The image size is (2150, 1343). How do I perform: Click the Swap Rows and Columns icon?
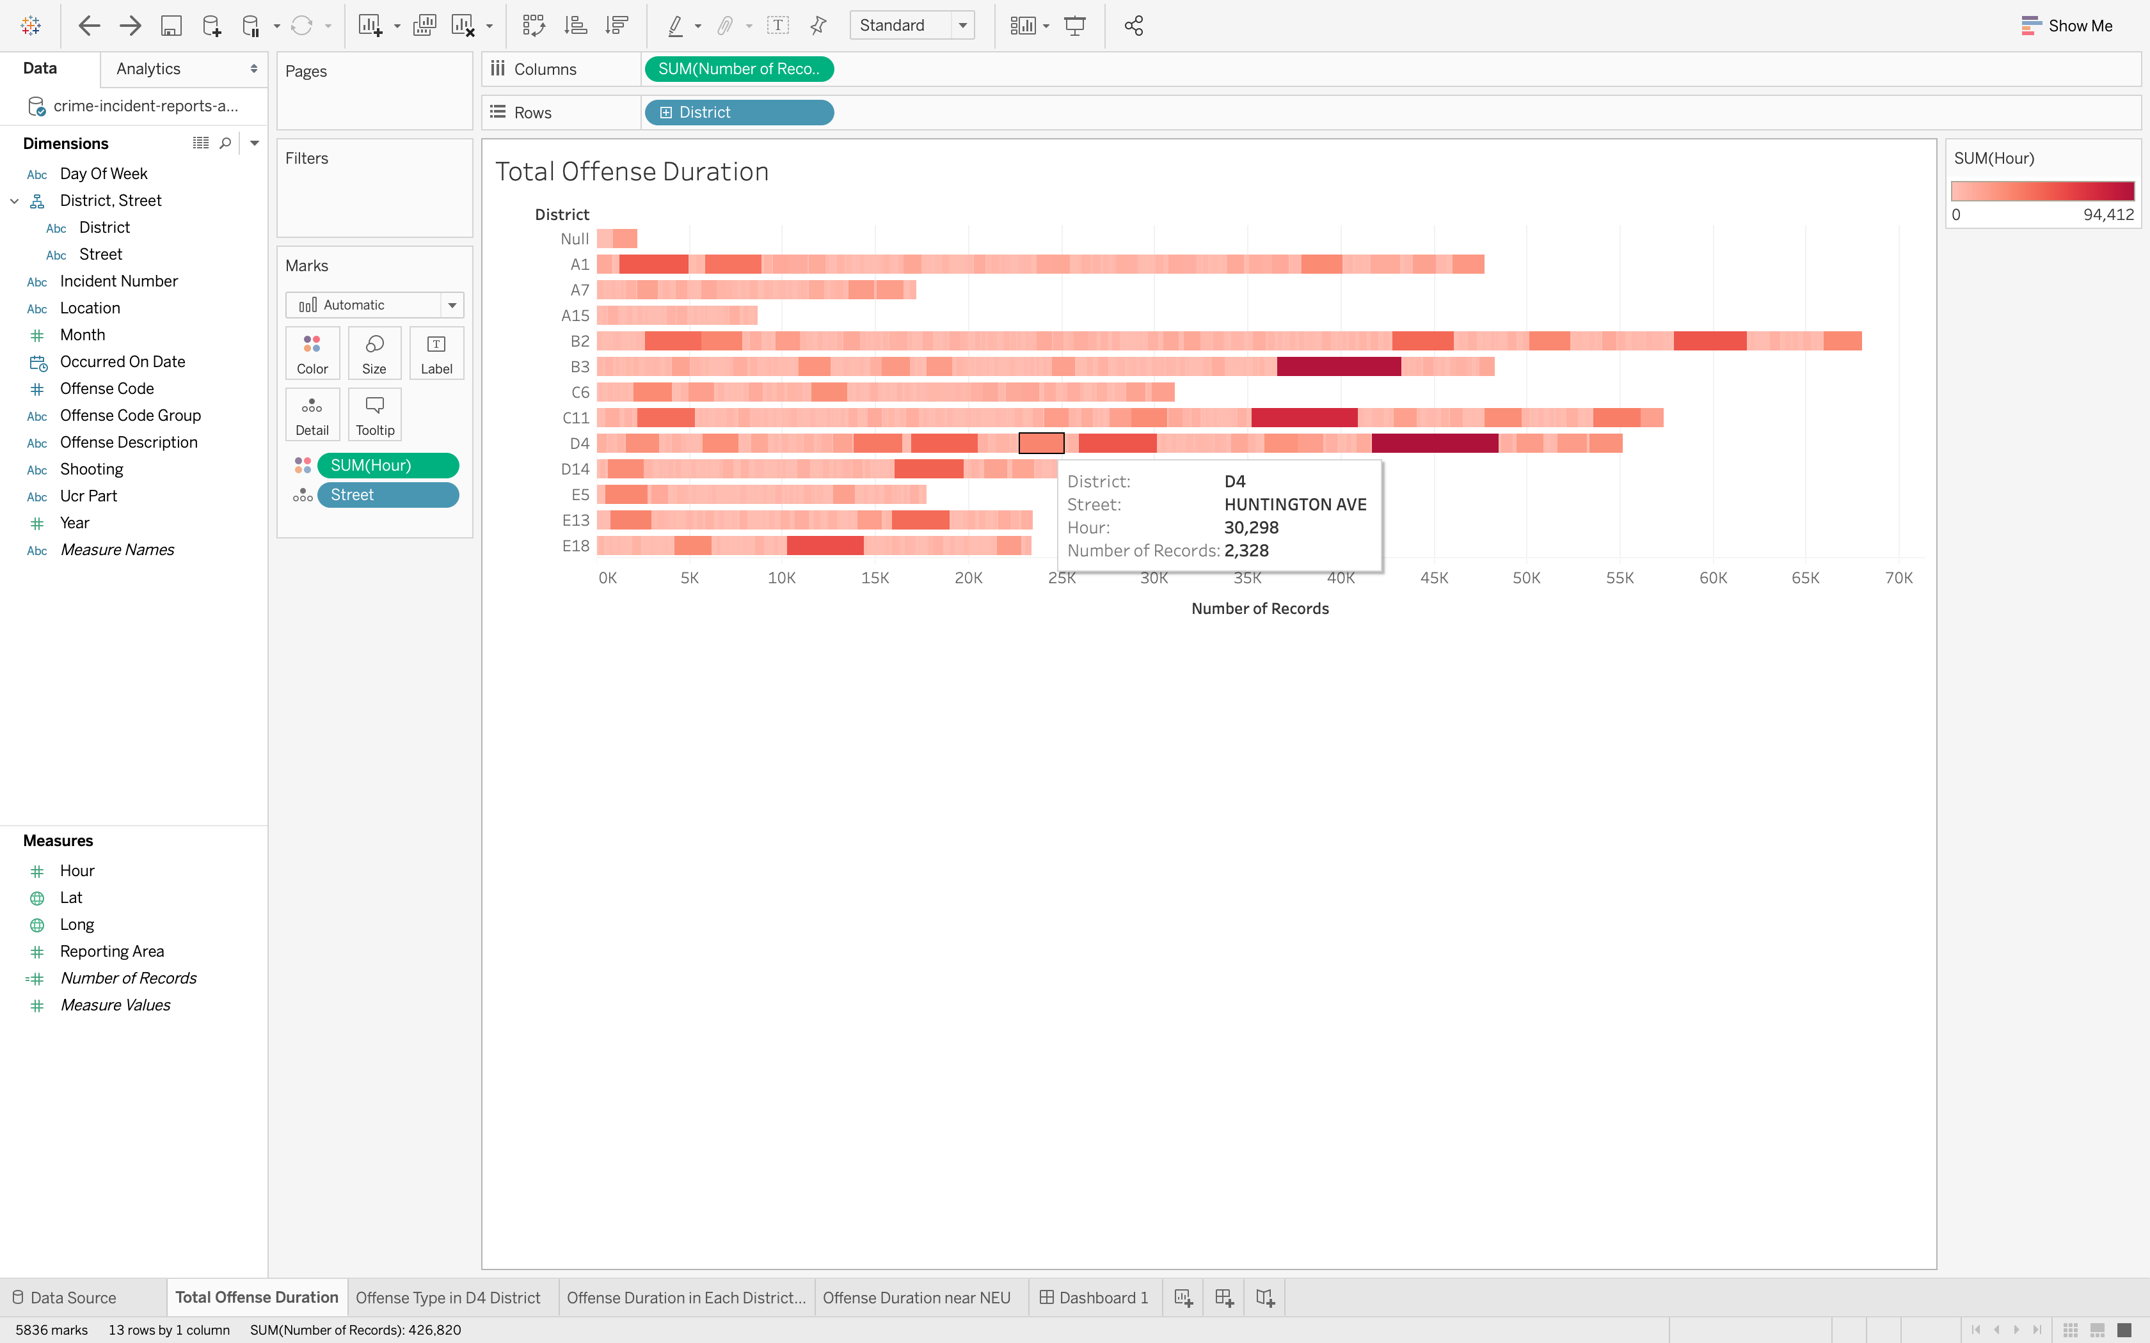pyautogui.click(x=533, y=26)
